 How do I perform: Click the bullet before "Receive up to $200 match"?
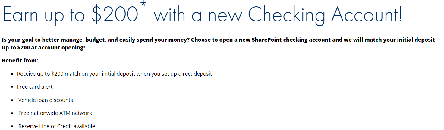coord(12,74)
